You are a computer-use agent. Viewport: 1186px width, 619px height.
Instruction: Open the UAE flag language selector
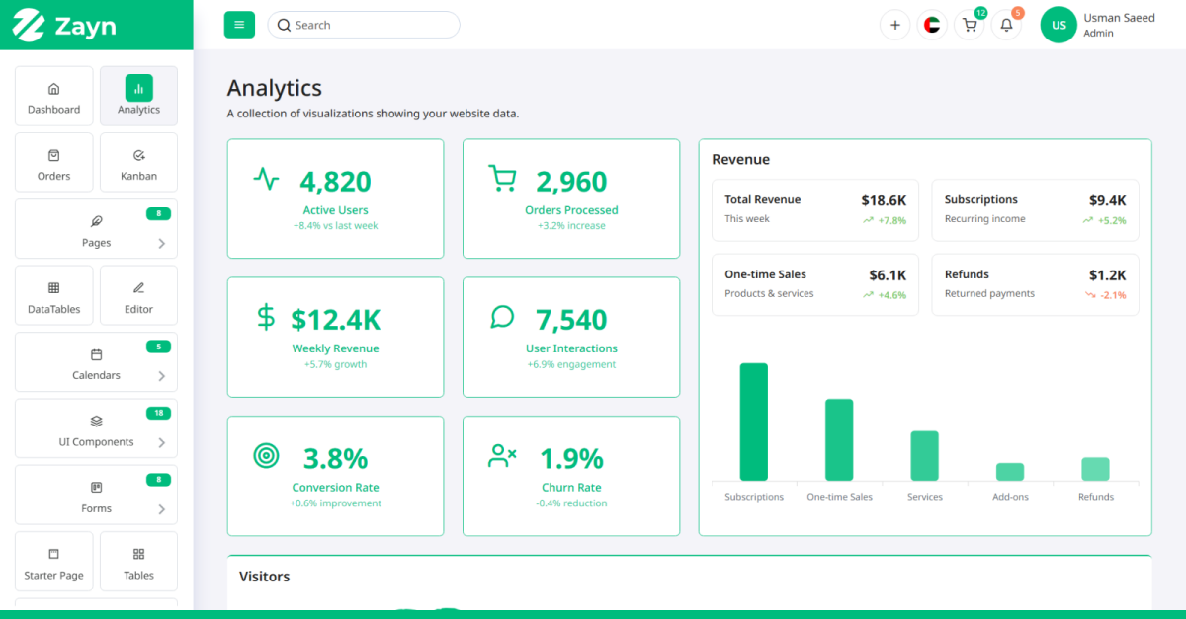932,25
